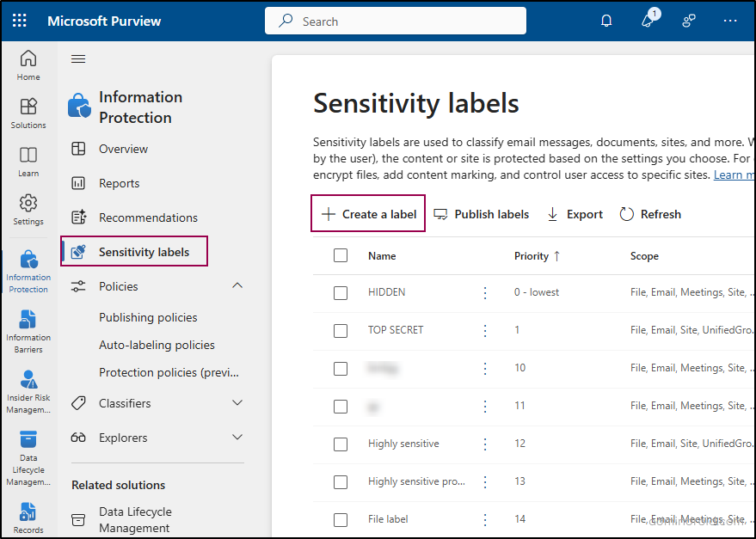Collapse the Policies section
Image resolution: width=756 pixels, height=539 pixels.
point(237,286)
